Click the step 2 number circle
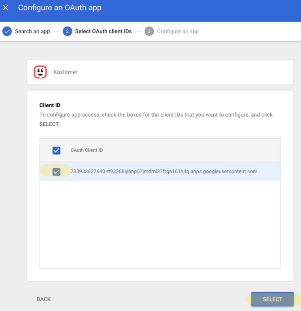 pos(68,31)
